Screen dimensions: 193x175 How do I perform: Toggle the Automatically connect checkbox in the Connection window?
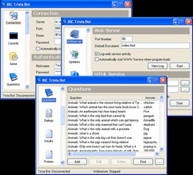click(38, 49)
